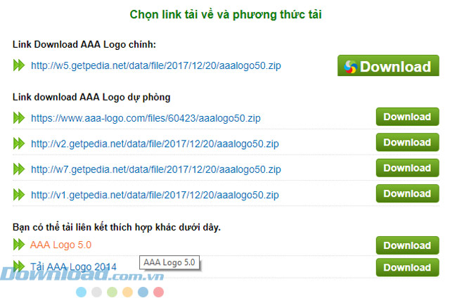Open the v1.getpedia.net zip link
Screen dimensions: 457x303
click(155, 195)
